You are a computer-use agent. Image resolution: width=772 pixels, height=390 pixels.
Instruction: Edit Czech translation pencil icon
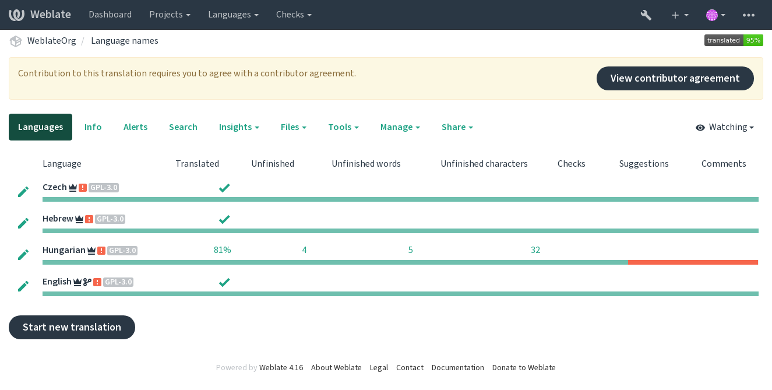coord(23,192)
